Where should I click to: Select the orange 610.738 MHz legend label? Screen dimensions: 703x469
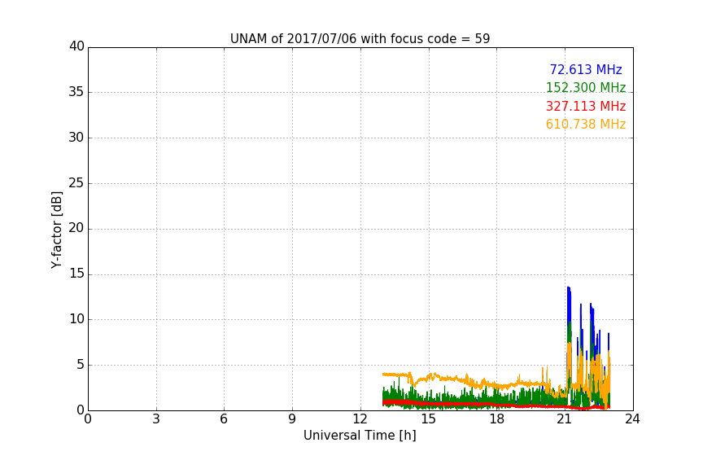pos(586,125)
